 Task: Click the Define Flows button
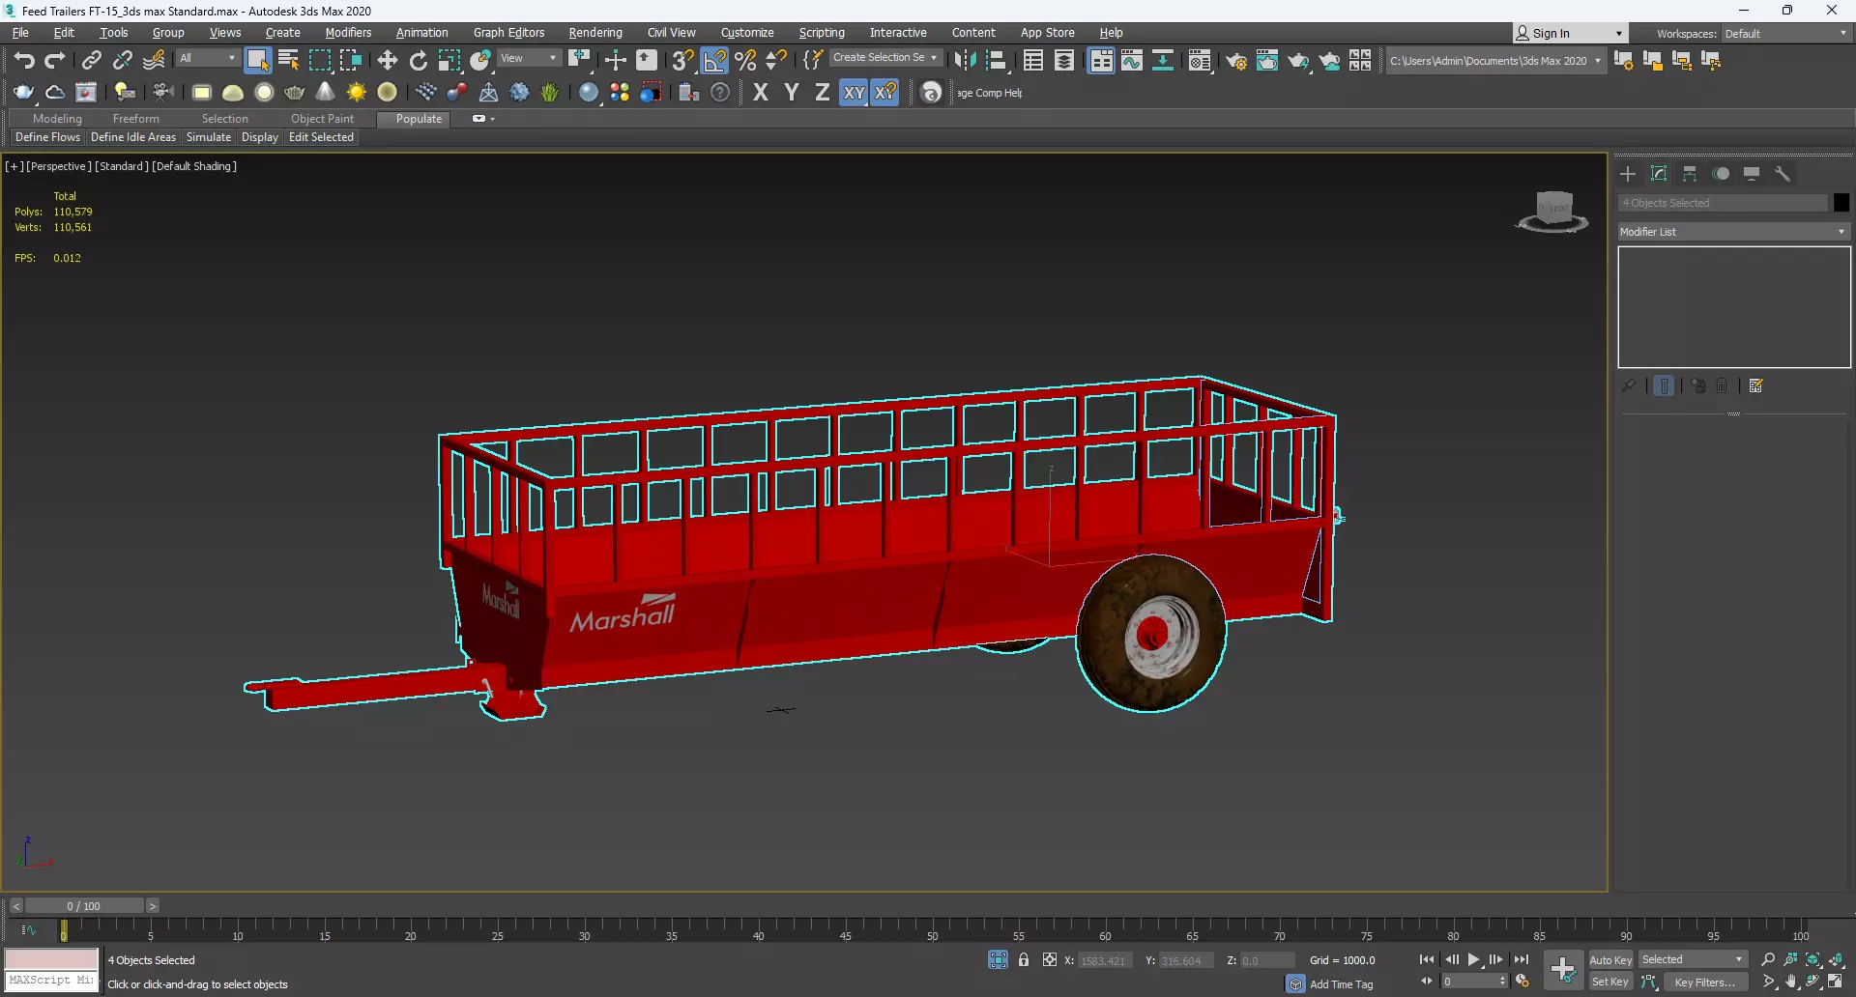[x=47, y=137]
